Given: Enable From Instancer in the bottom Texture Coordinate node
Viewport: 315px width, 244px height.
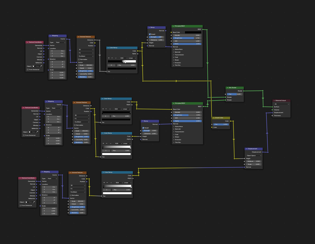Looking at the screenshot, I should click(x=20, y=205).
